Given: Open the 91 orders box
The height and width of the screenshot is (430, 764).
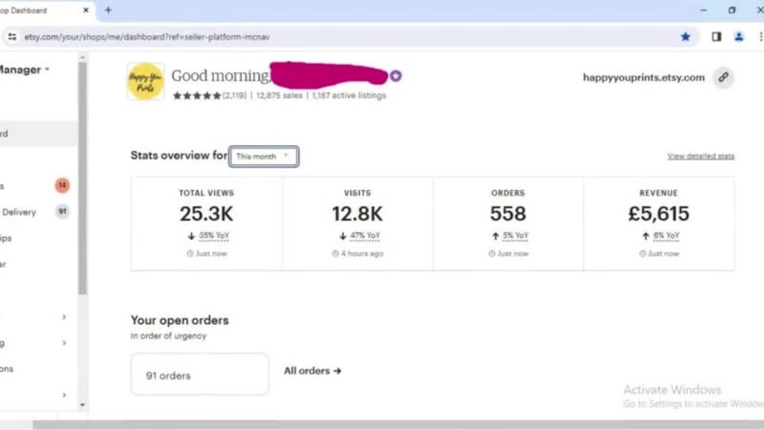Looking at the screenshot, I should pos(199,374).
